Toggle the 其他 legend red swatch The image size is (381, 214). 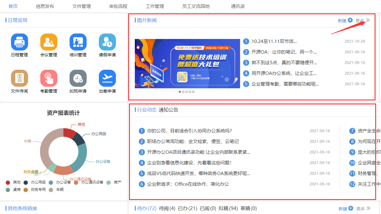click(x=8, y=182)
